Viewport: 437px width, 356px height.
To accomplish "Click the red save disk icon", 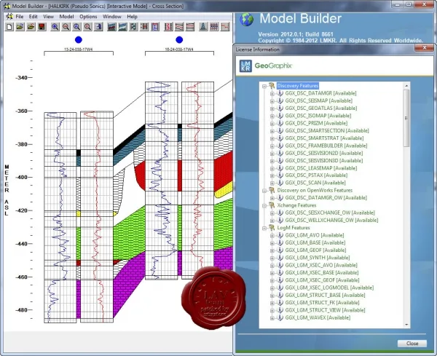I will (42, 27).
